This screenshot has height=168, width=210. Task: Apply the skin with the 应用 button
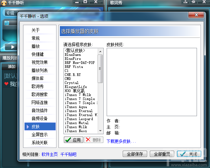(x=74, y=140)
